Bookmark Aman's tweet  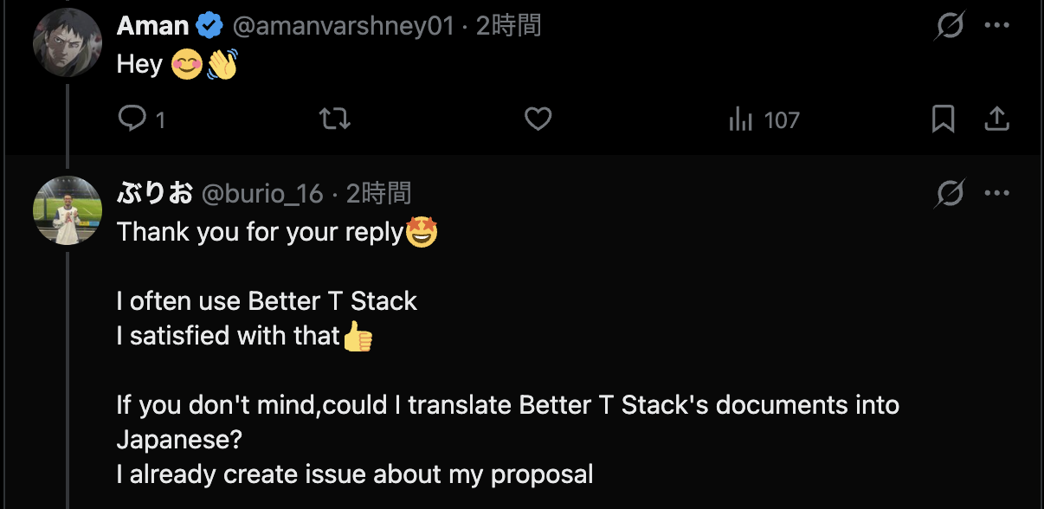click(x=943, y=119)
